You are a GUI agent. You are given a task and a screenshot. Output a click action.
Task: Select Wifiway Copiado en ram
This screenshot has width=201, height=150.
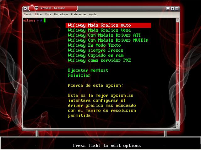[x=95, y=55]
